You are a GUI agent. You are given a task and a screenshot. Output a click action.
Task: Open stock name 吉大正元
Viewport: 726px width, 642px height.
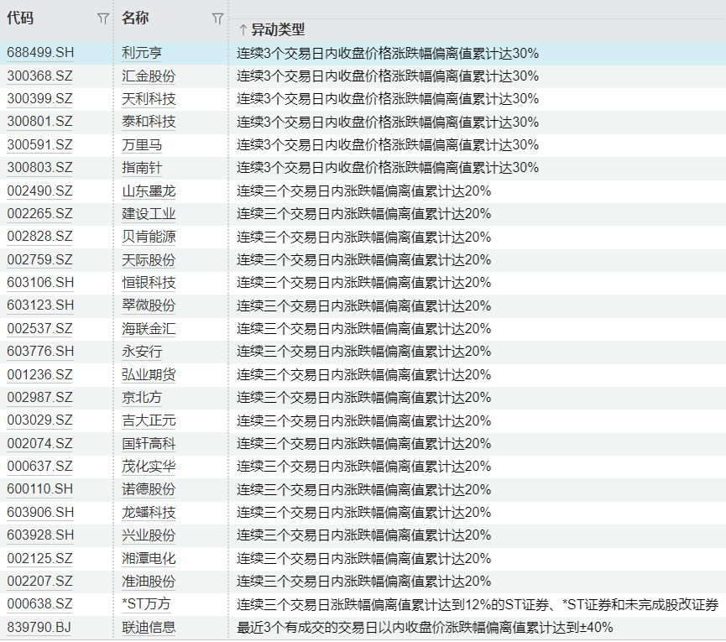(149, 420)
